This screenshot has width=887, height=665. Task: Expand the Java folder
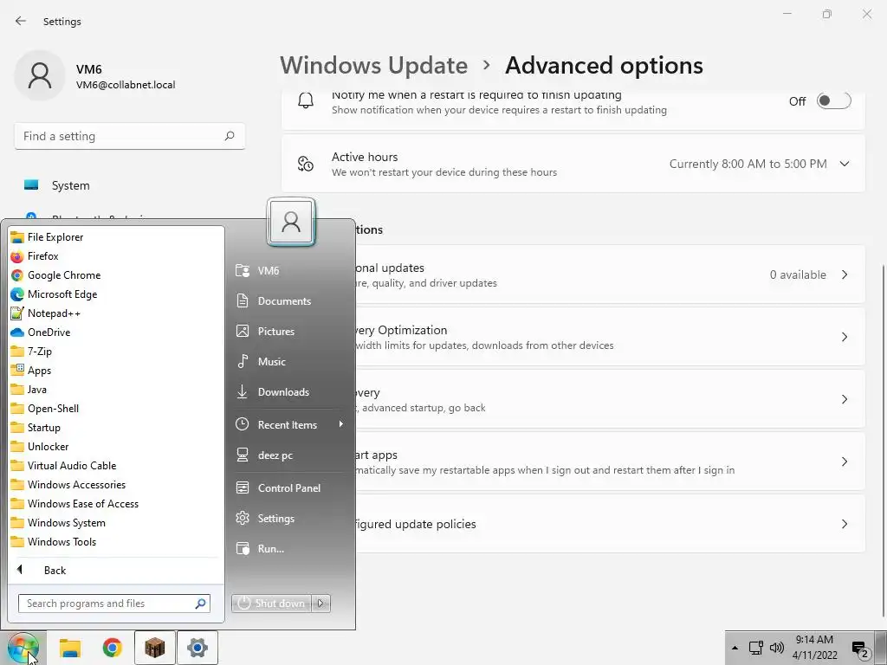pos(116,390)
